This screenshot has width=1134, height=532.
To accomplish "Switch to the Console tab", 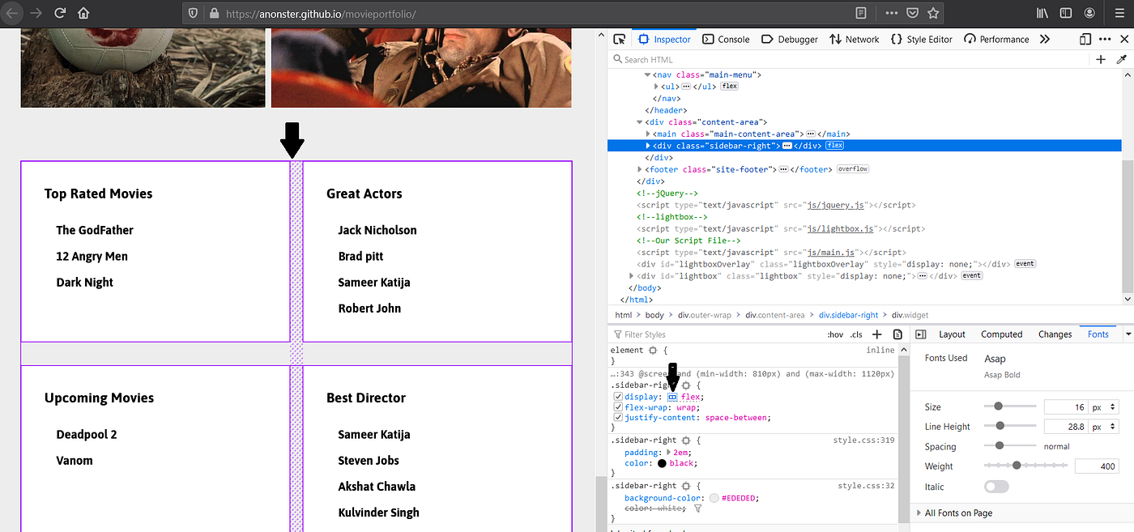I will pyautogui.click(x=726, y=39).
